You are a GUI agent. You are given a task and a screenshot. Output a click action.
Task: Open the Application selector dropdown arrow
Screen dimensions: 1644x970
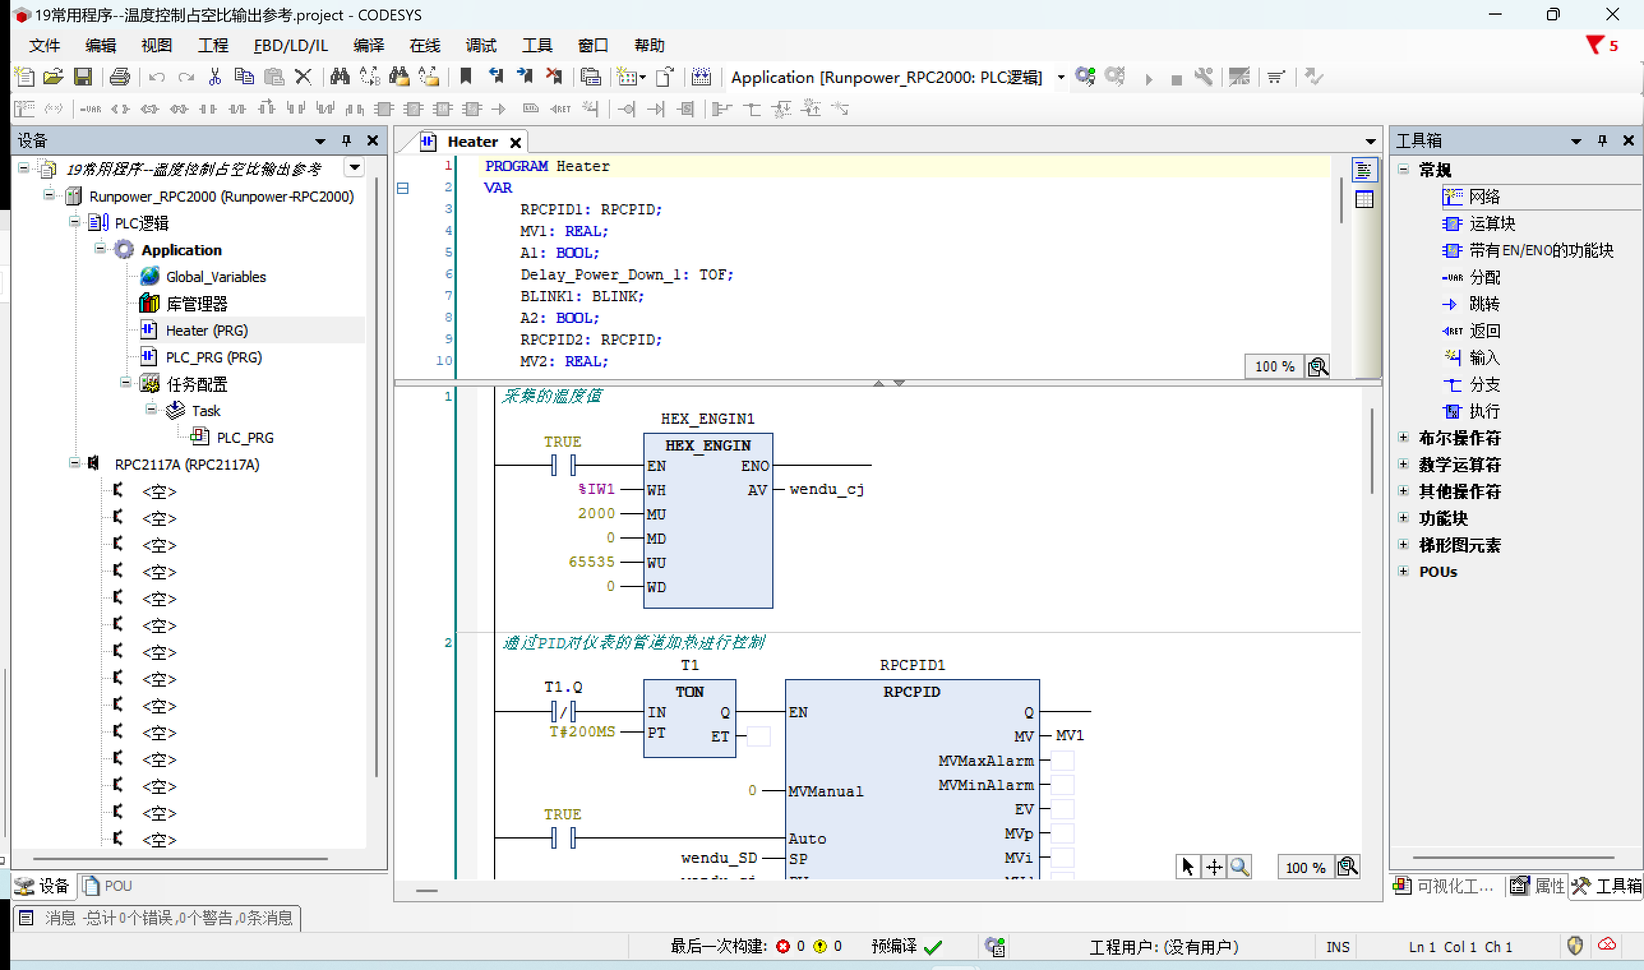point(1061,78)
